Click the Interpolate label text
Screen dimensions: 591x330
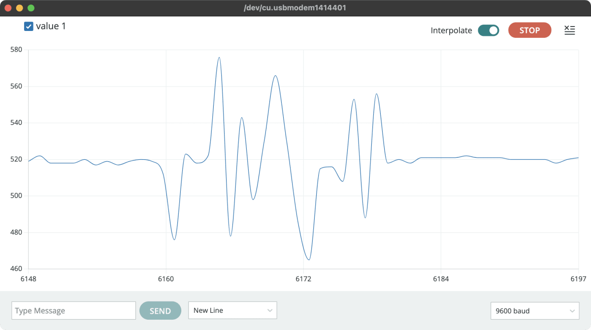(451, 30)
